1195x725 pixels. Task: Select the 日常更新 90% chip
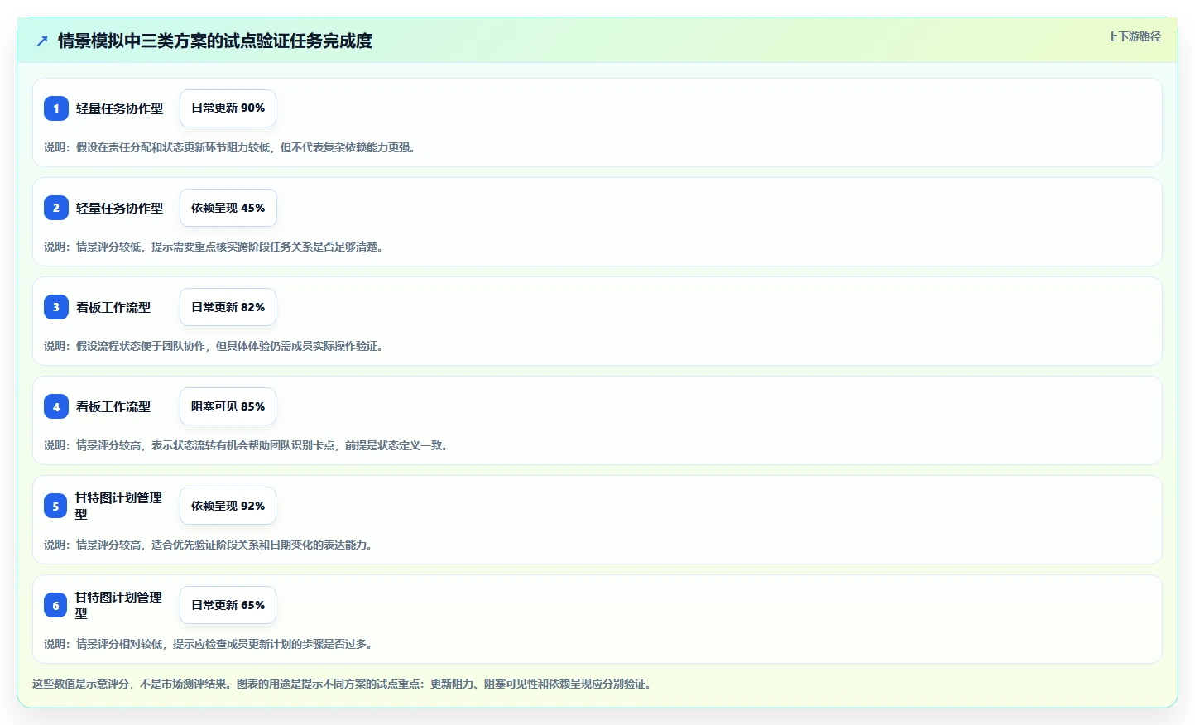pos(228,108)
